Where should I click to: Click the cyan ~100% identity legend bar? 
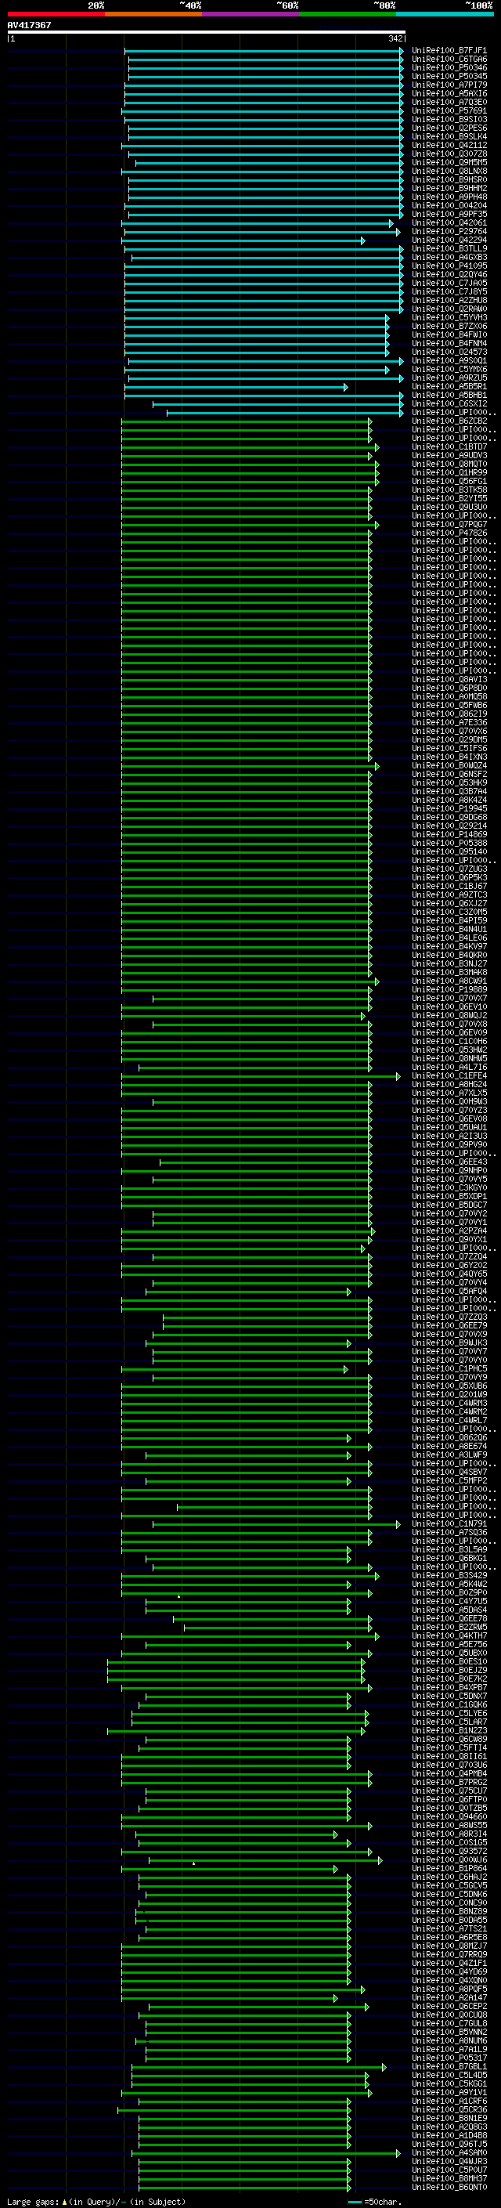(445, 15)
